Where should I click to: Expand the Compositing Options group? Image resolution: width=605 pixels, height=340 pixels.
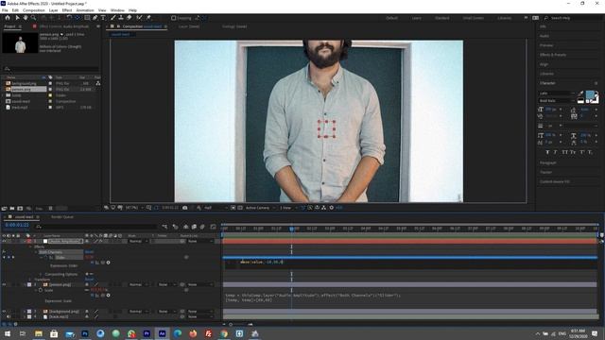41,274
